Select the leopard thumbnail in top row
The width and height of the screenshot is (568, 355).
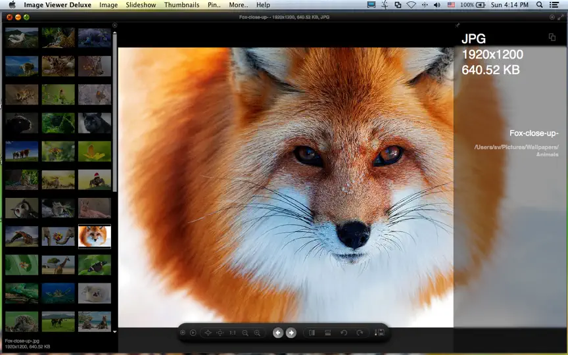(x=58, y=37)
